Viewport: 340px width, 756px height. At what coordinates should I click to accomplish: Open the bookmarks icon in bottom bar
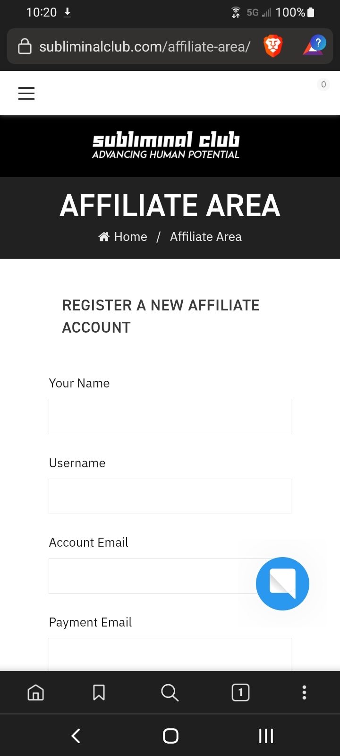tap(99, 692)
